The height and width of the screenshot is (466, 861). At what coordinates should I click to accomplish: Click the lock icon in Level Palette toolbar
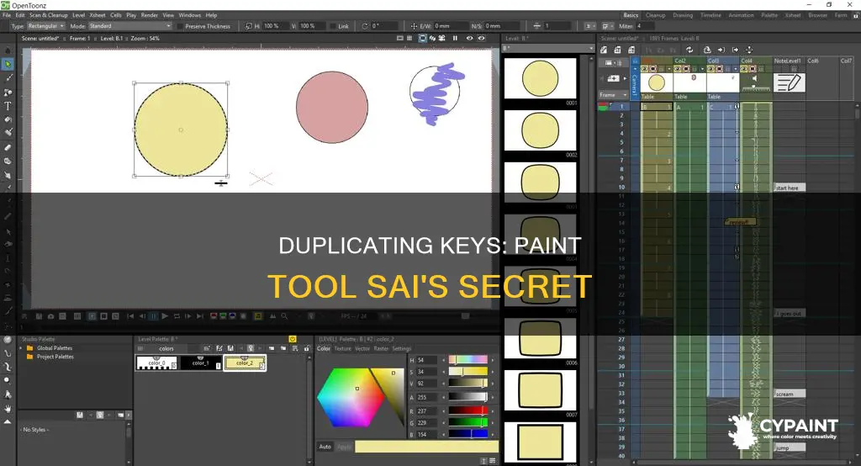[x=306, y=348]
